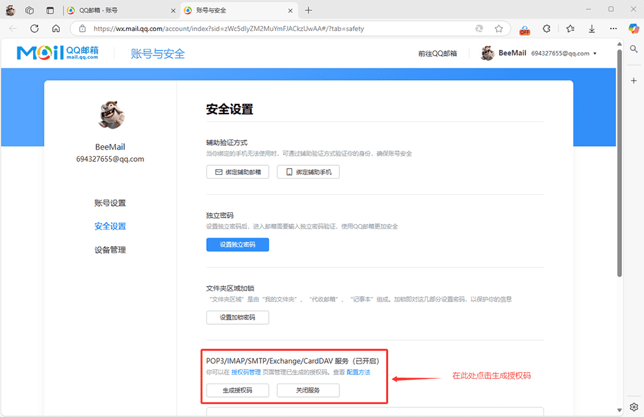644x417 pixels.
Task: Open the downloads icon
Action: [592, 28]
